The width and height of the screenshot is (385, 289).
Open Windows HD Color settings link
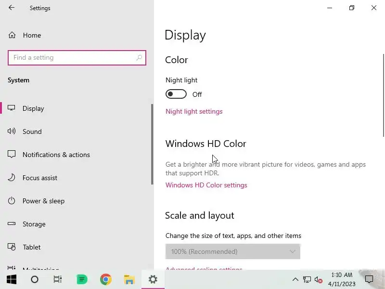tap(206, 185)
